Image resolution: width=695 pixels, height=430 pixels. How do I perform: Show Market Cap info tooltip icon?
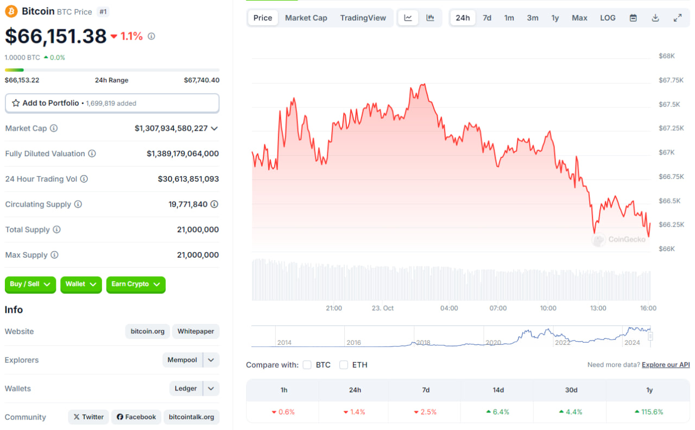(x=54, y=129)
